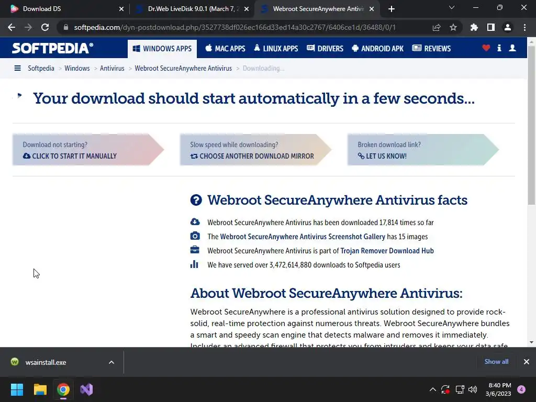The width and height of the screenshot is (536, 402).
Task: Open the tab search chevron
Action: 452,7
